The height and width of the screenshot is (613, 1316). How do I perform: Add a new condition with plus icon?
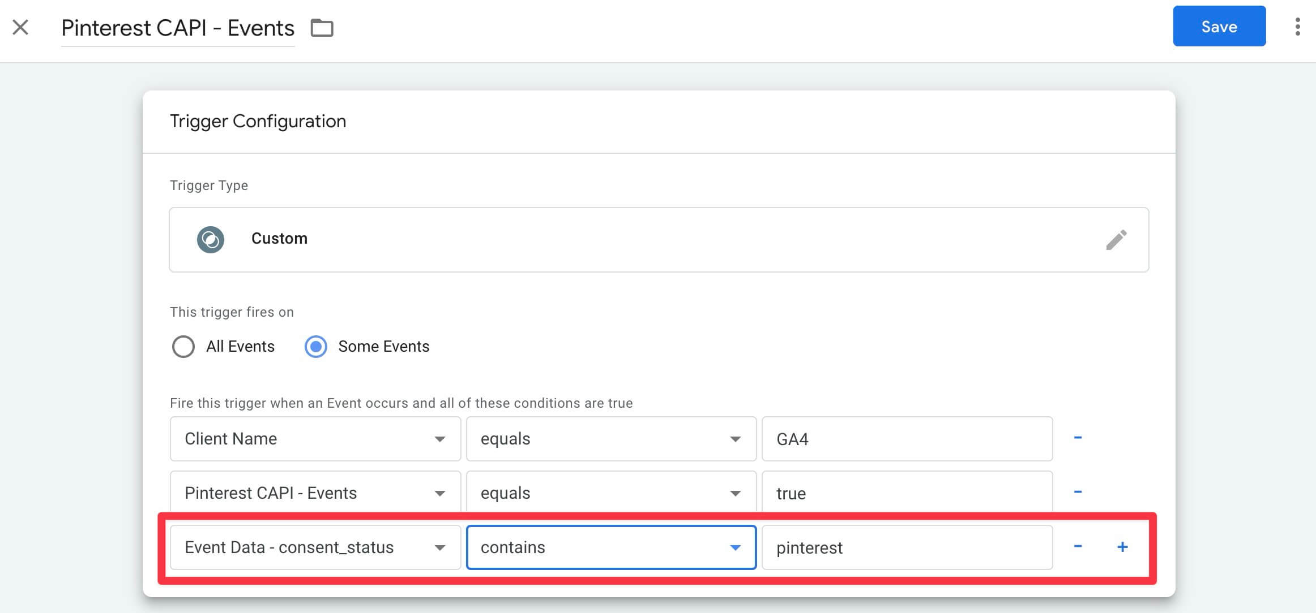1122,547
